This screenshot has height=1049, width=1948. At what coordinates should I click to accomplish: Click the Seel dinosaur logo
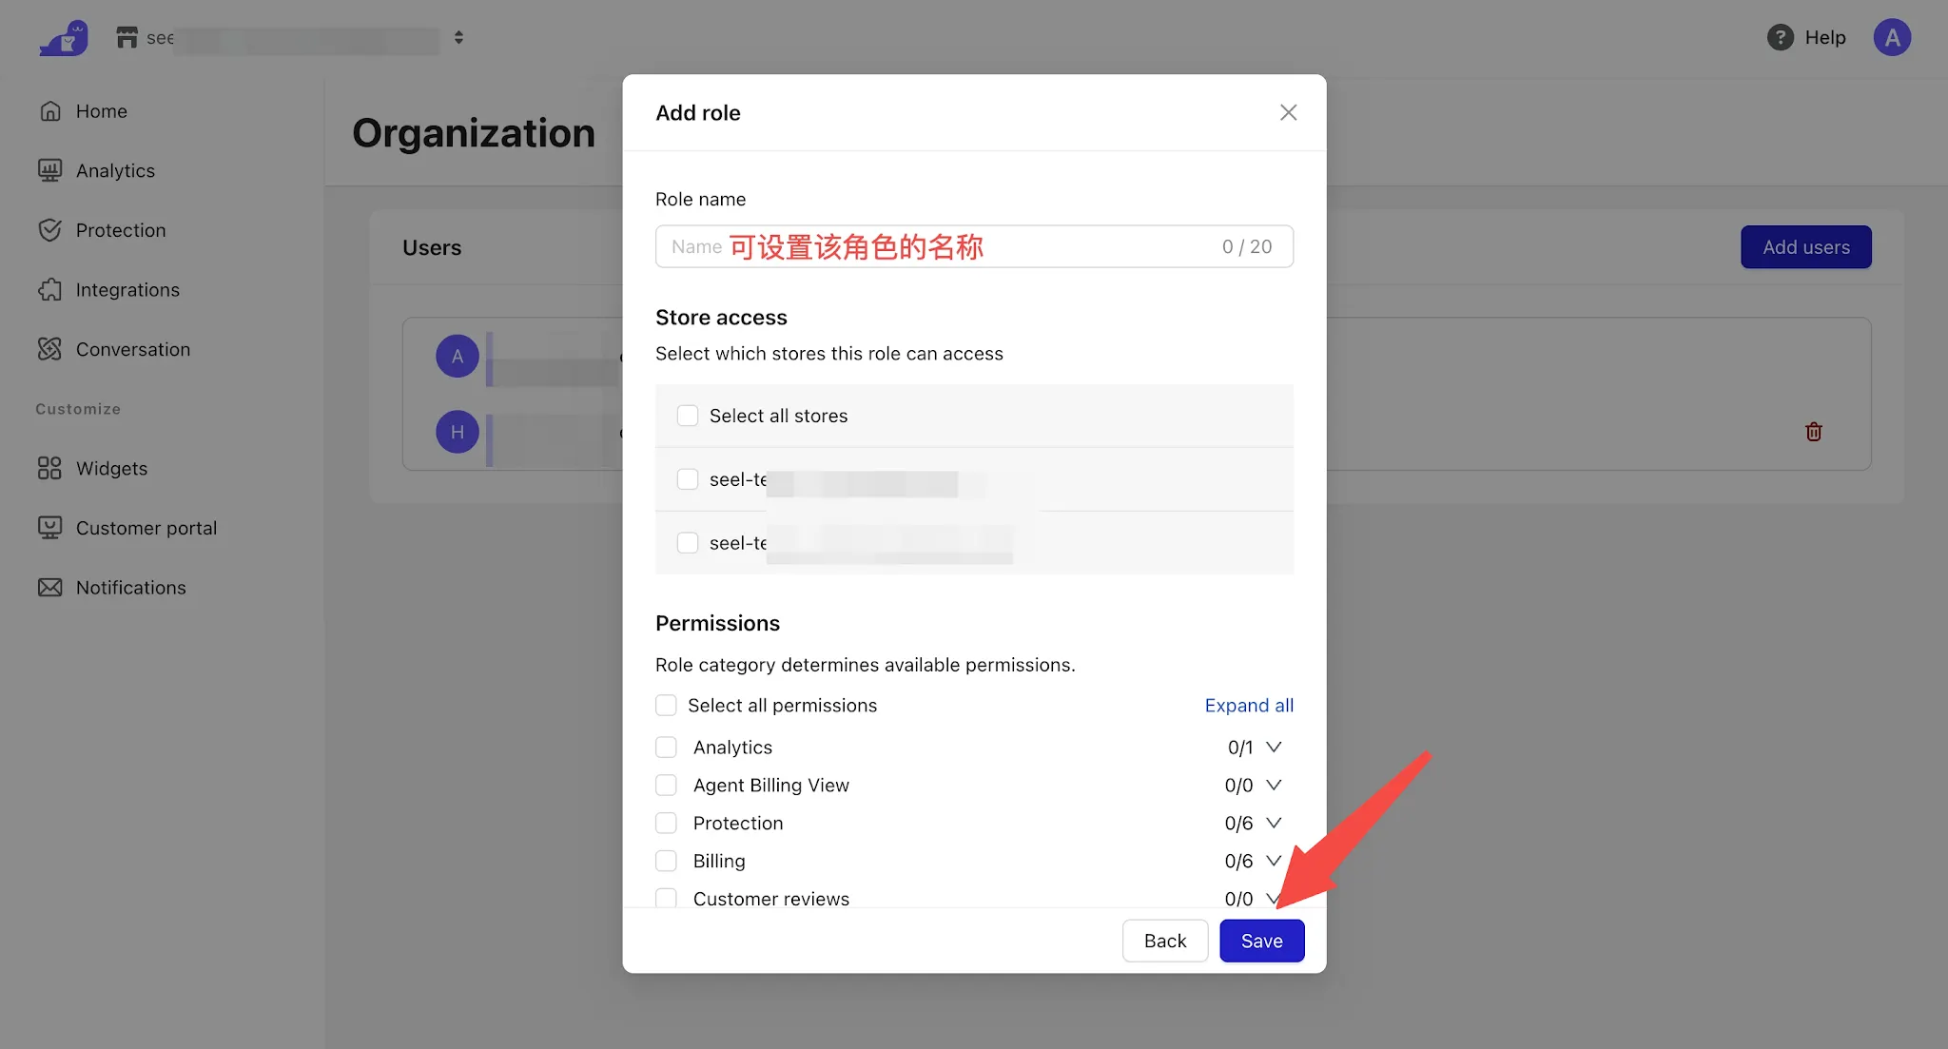(64, 38)
